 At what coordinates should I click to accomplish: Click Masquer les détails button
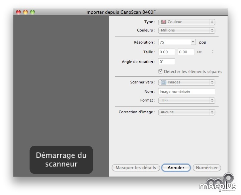click(136, 168)
